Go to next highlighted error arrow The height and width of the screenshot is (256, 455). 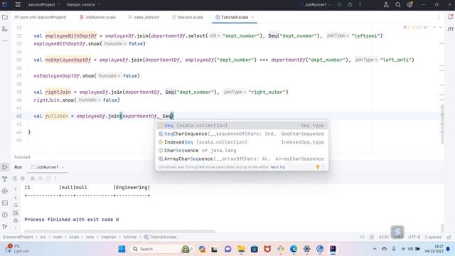pyautogui.click(x=441, y=27)
